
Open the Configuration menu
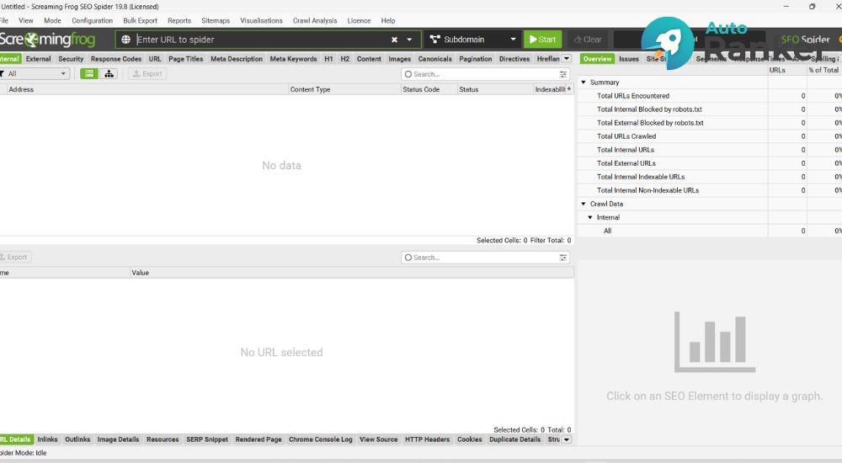(92, 20)
